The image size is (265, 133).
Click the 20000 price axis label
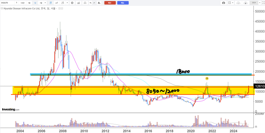[x=260, y=71]
